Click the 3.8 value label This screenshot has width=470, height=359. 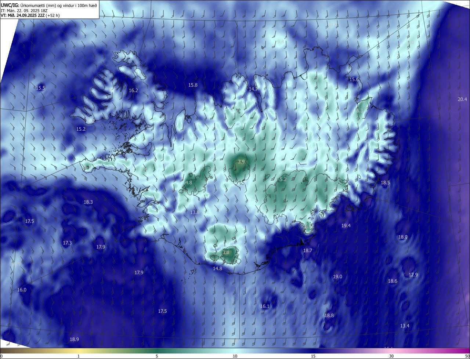point(226,253)
